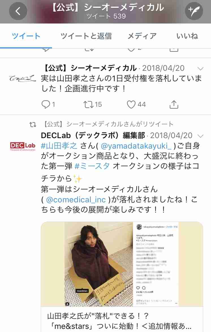Select the ツイート tab

click(26, 36)
